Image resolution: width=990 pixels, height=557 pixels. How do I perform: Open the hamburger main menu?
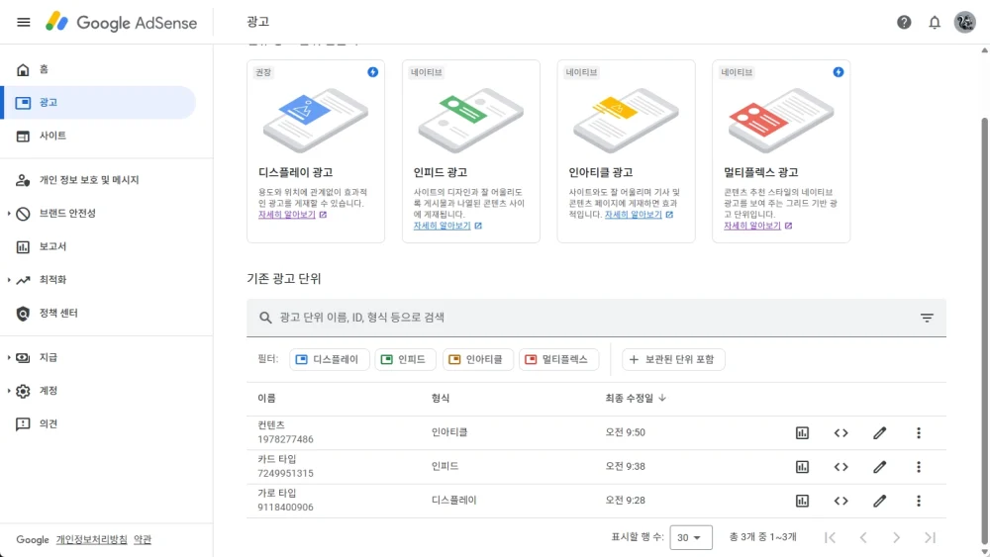click(x=24, y=22)
